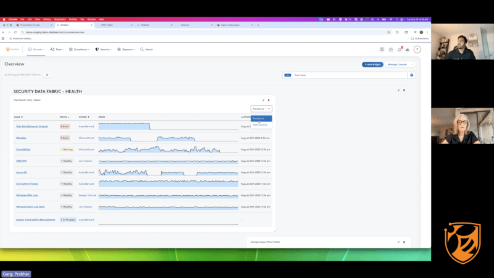Sort the table by Owner column
494x278 pixels.
coord(84,117)
